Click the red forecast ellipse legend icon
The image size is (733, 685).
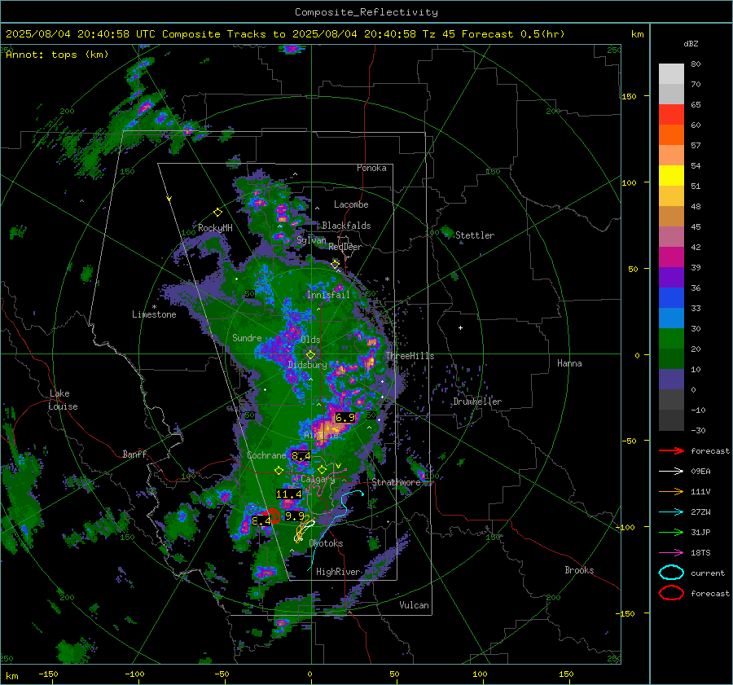(x=671, y=593)
